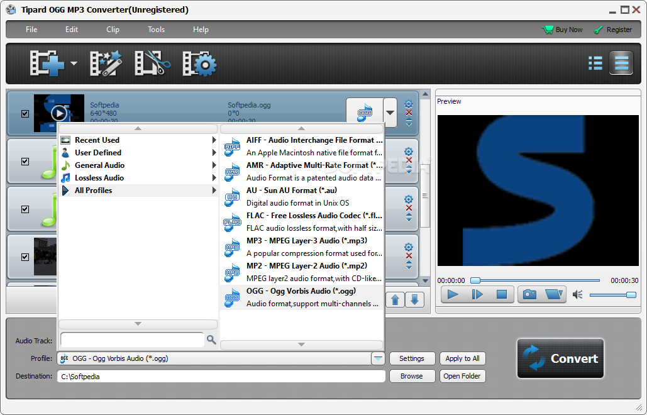Switch to the list view mode
The width and height of the screenshot is (647, 415).
click(x=595, y=63)
